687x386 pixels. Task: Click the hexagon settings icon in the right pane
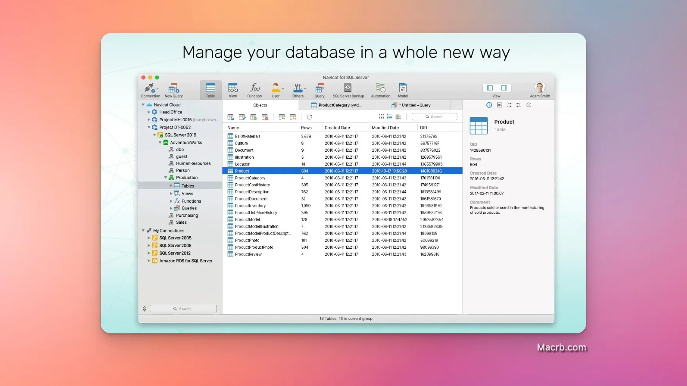point(529,105)
